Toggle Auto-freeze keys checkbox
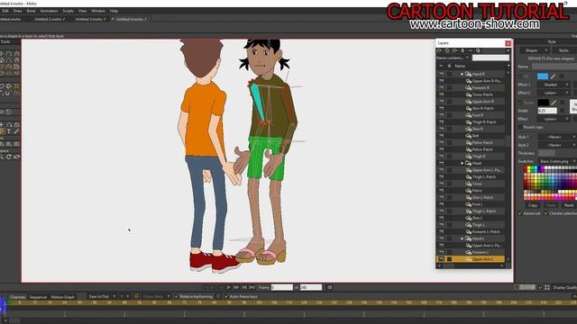The width and height of the screenshot is (577, 324). 226,296
